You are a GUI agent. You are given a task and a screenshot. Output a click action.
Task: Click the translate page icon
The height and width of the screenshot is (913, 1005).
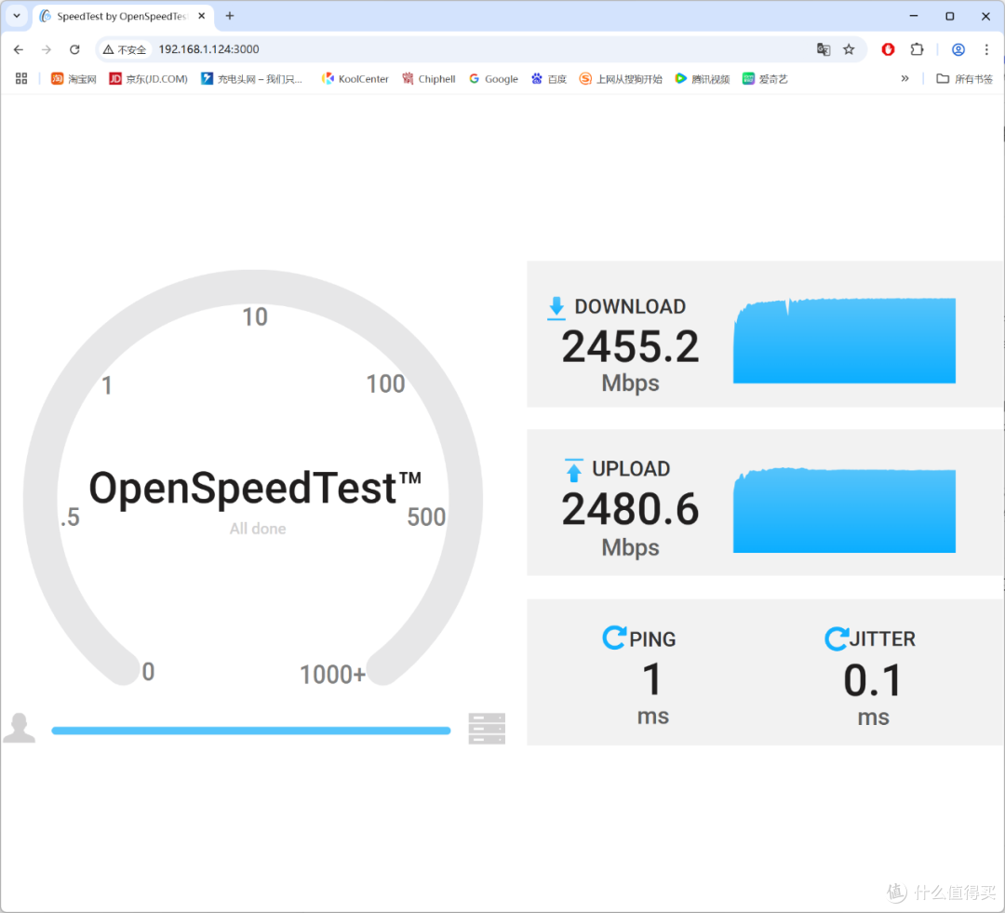(824, 49)
